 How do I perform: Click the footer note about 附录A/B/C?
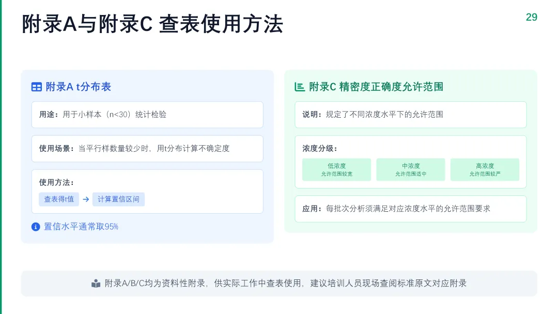point(279,284)
